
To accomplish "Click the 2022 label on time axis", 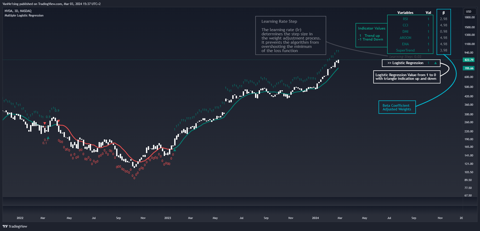I will point(20,218).
